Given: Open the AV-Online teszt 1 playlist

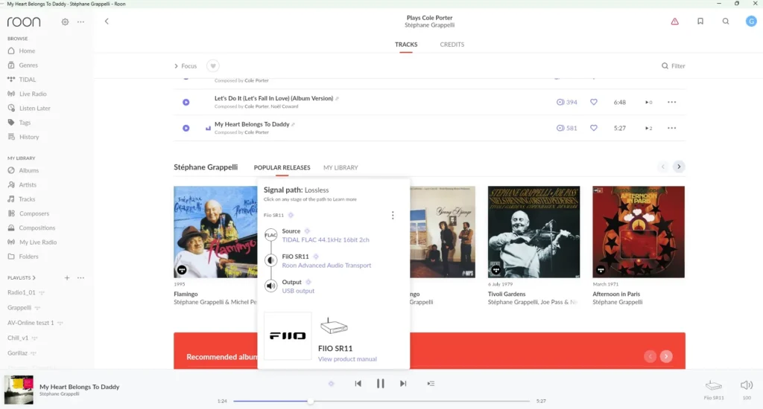Looking at the screenshot, I should point(31,323).
